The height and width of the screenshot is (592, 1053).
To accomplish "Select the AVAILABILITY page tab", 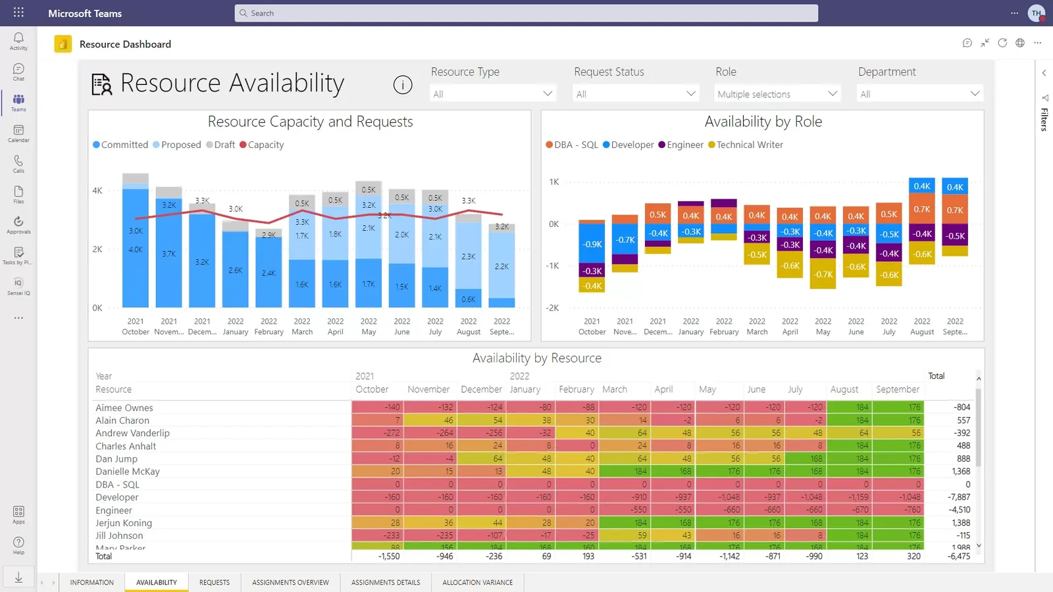I will point(157,582).
